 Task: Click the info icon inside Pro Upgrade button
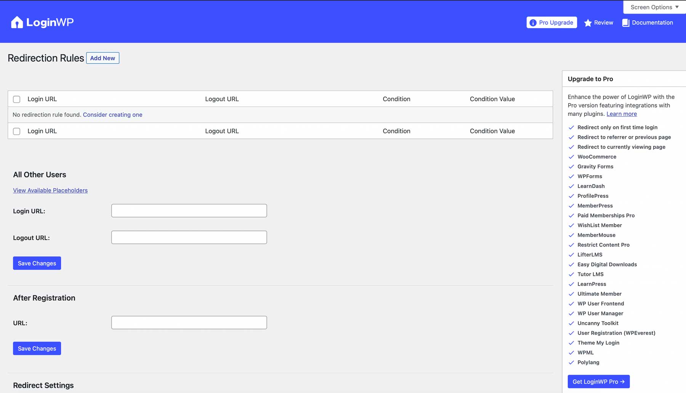point(533,22)
